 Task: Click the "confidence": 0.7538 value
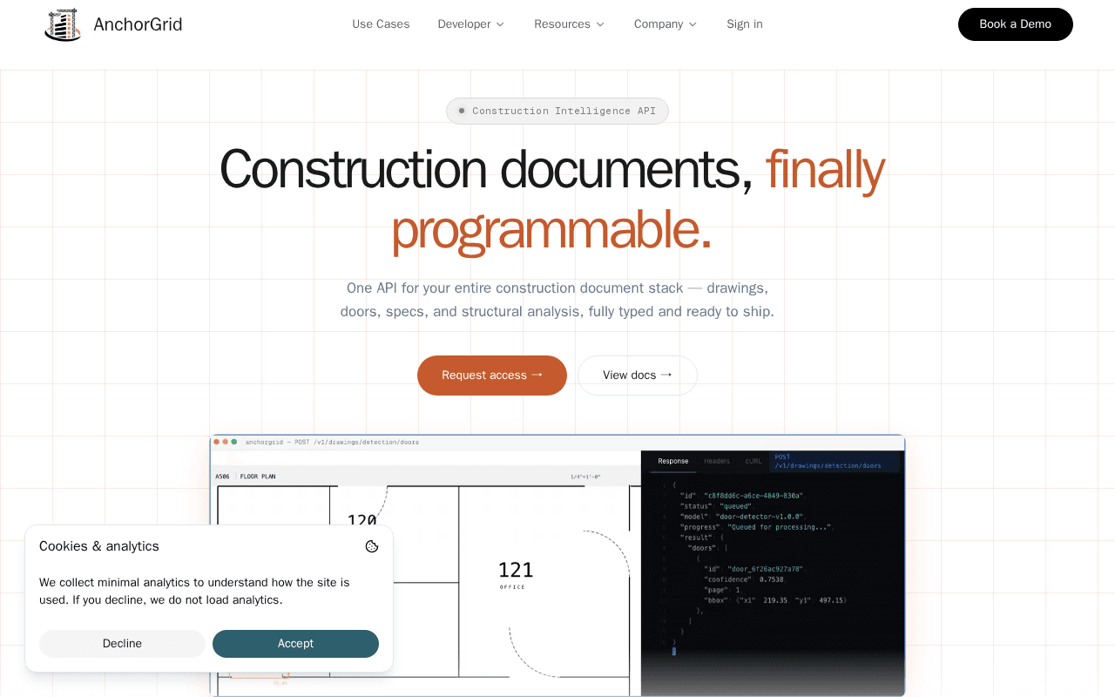[744, 579]
